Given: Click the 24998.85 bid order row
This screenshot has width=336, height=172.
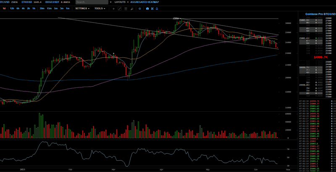Looking at the screenshot, I should pos(312,85).
